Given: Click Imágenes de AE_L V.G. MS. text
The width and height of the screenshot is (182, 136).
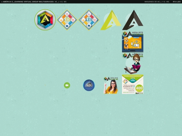Looking at the screenshot, I should click(157, 2).
